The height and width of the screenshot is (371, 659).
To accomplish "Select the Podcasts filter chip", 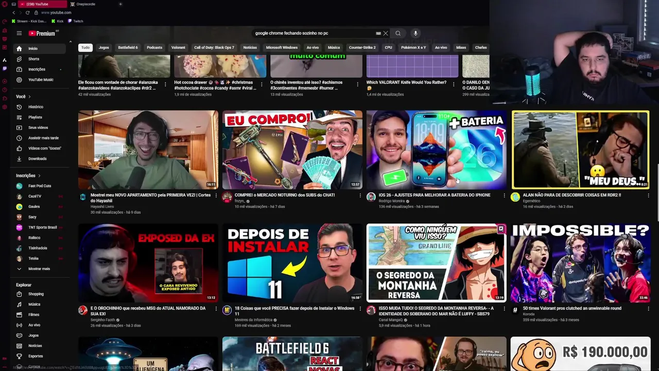I will coord(154,47).
